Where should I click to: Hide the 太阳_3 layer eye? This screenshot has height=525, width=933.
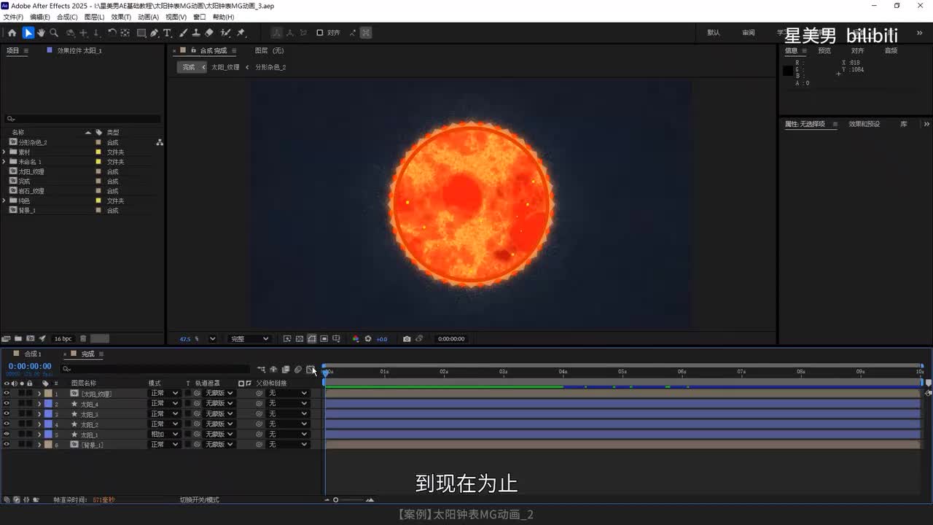7,414
